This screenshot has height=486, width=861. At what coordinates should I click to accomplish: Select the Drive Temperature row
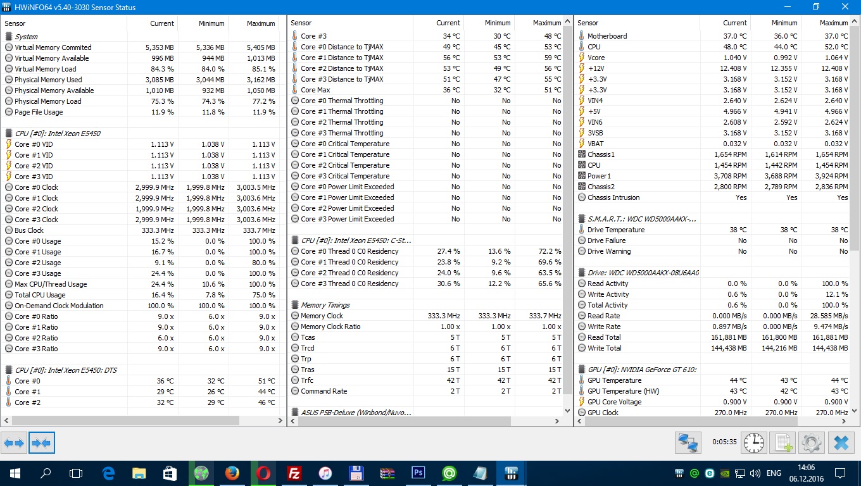click(713, 230)
